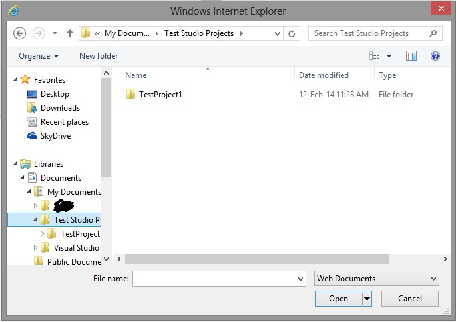Select Test Studio P folder in tree
The image size is (456, 322).
coord(77,220)
